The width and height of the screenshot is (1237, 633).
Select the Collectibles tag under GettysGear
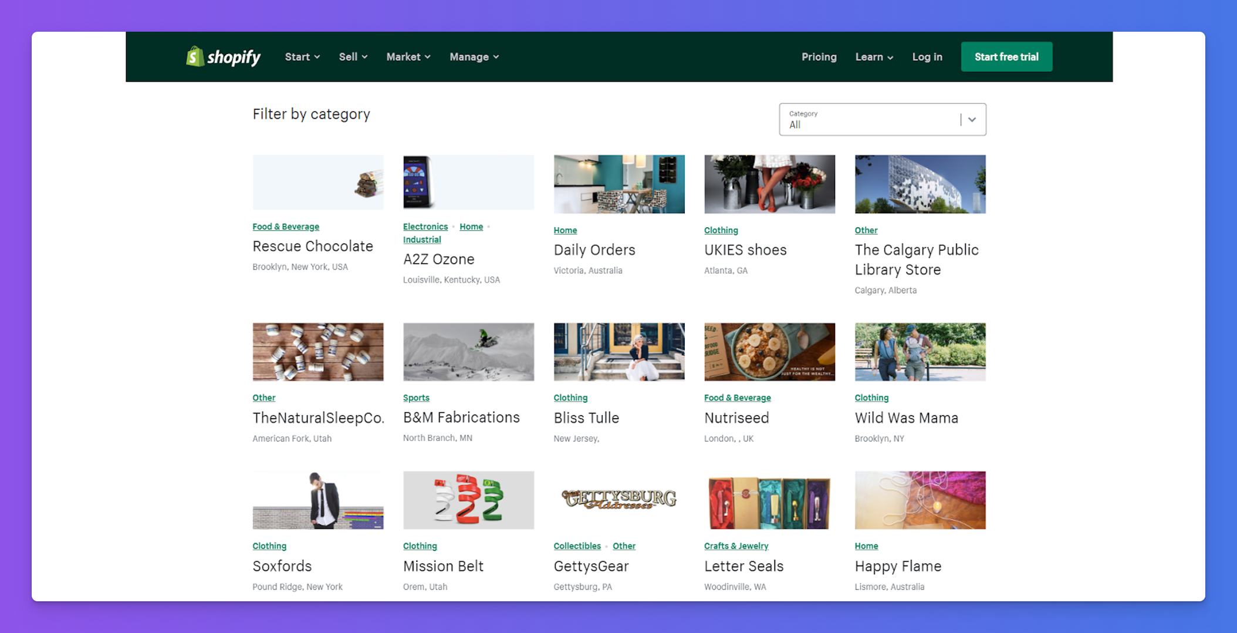point(577,546)
